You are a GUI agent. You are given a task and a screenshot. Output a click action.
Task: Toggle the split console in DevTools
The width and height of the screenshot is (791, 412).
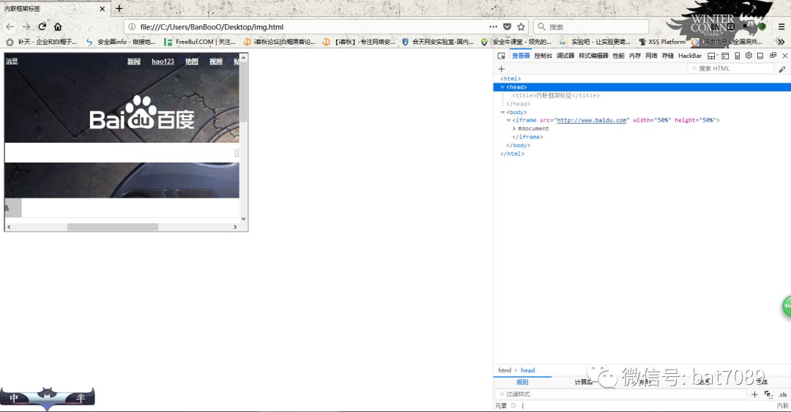pyautogui.click(x=725, y=56)
